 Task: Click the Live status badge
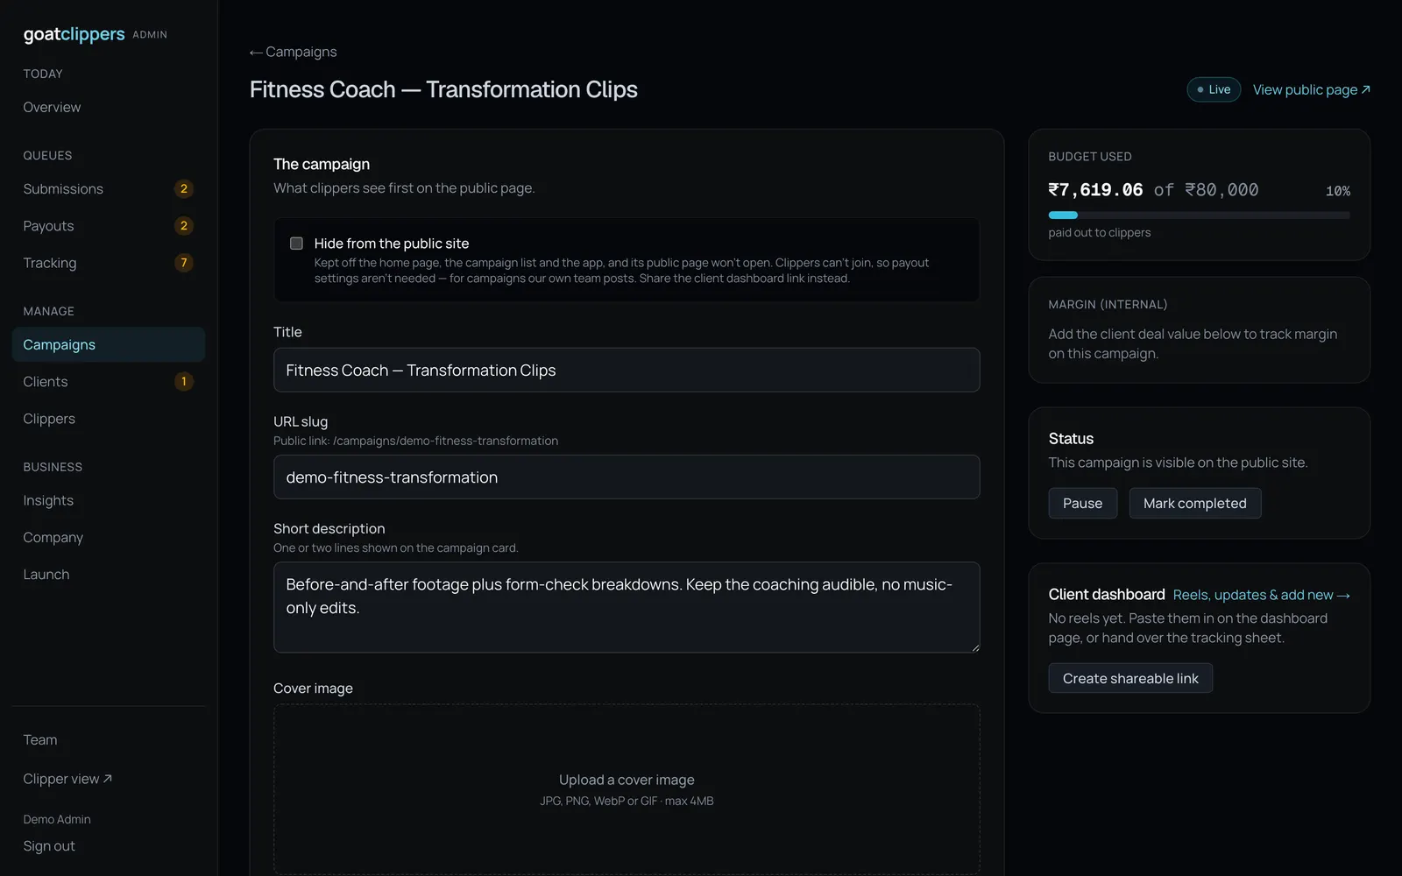click(x=1214, y=89)
